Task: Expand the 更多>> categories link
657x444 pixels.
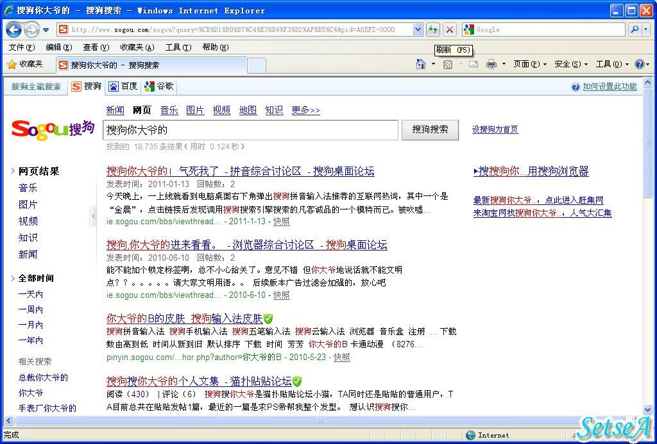Action: tap(305, 110)
